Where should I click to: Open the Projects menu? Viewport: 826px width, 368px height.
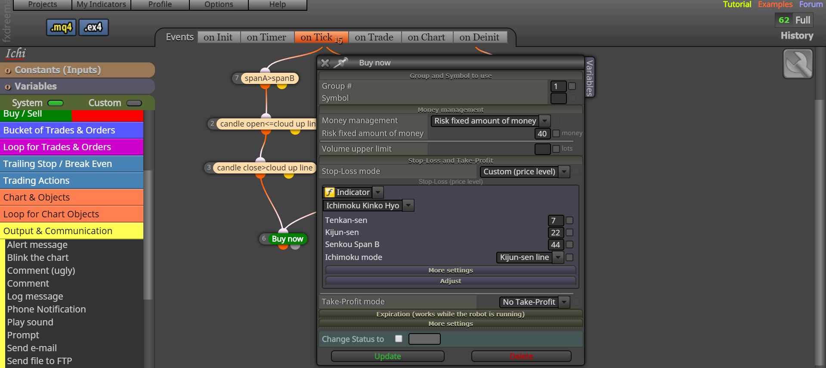(x=43, y=4)
